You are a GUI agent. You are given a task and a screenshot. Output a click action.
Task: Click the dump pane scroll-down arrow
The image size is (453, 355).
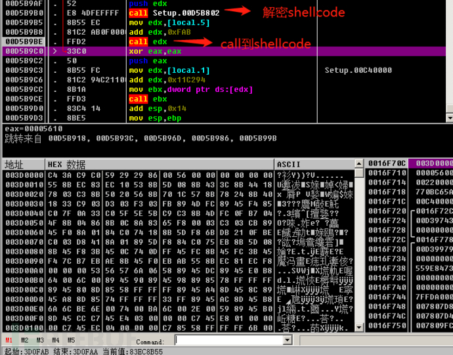pyautogui.click(x=359, y=327)
